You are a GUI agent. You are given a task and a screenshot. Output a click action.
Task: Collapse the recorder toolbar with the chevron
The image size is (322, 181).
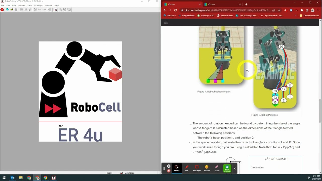tap(235, 168)
